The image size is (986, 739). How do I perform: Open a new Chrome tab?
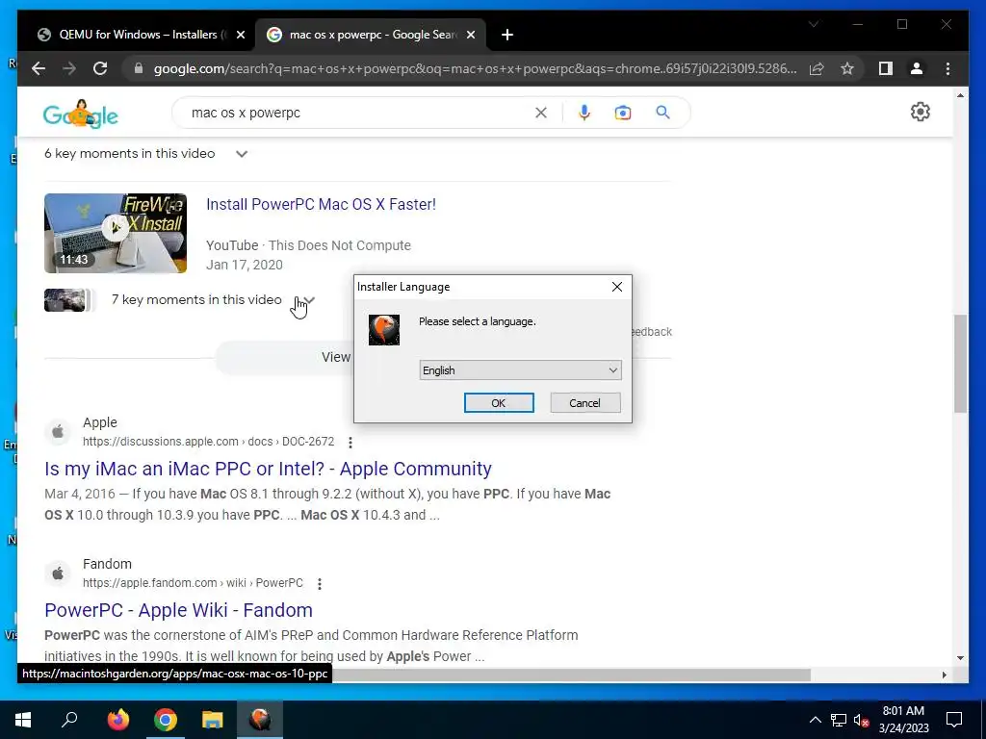507,35
